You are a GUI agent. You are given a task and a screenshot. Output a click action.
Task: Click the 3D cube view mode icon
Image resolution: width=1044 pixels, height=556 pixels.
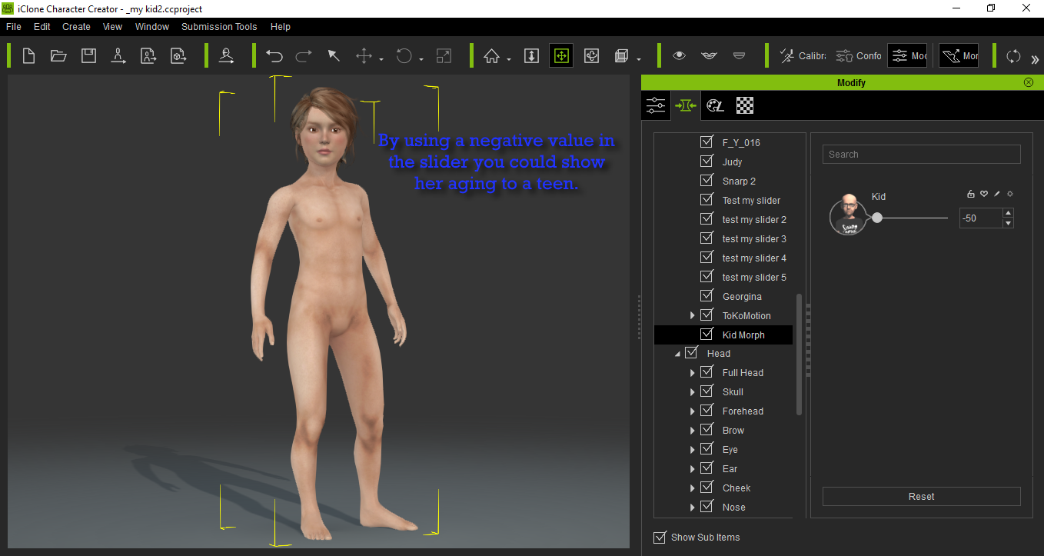coord(621,55)
